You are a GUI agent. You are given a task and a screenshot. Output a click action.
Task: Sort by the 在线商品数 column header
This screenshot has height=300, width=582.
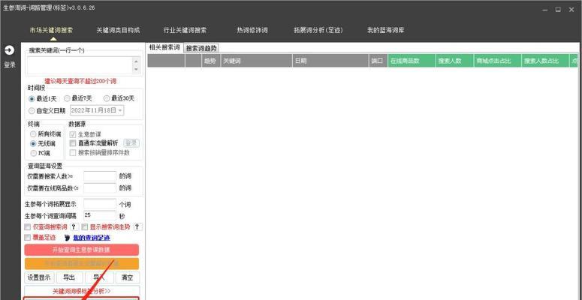pyautogui.click(x=412, y=61)
